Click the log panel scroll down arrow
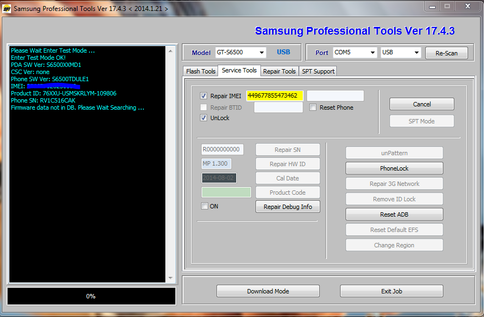 (x=170, y=278)
